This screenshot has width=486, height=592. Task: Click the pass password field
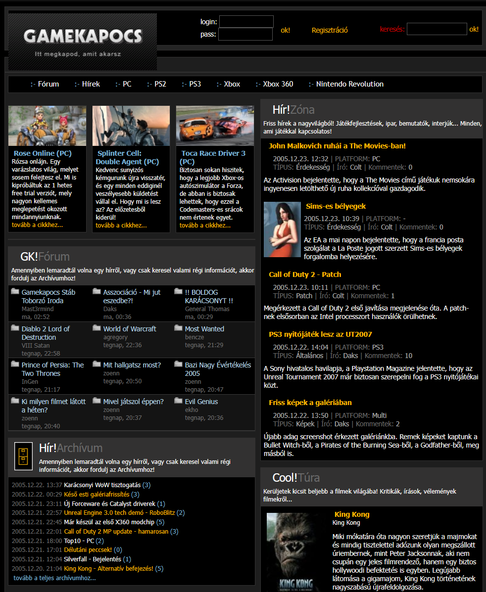(245, 34)
